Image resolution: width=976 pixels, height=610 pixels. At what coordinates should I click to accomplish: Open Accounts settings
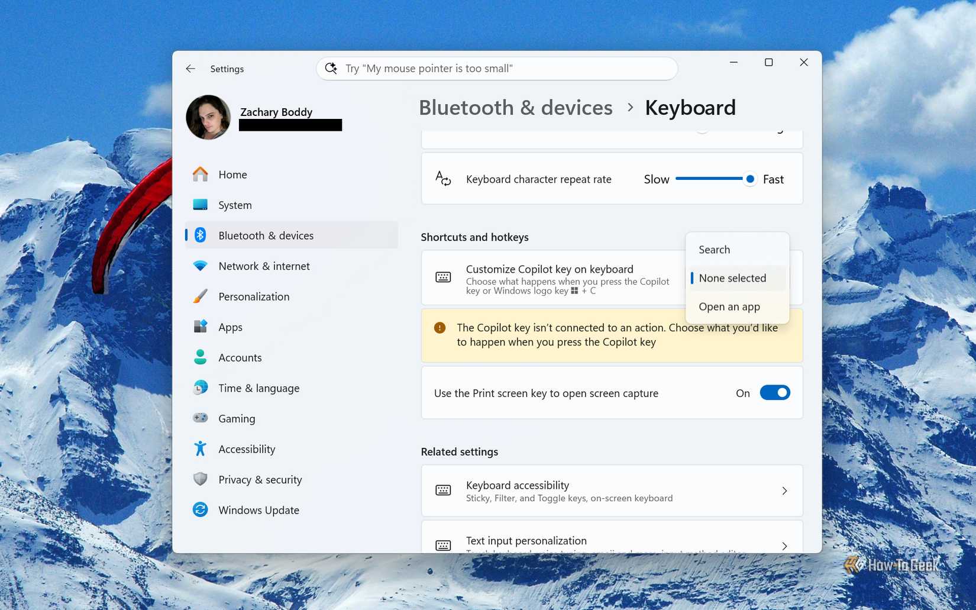pyautogui.click(x=292, y=357)
